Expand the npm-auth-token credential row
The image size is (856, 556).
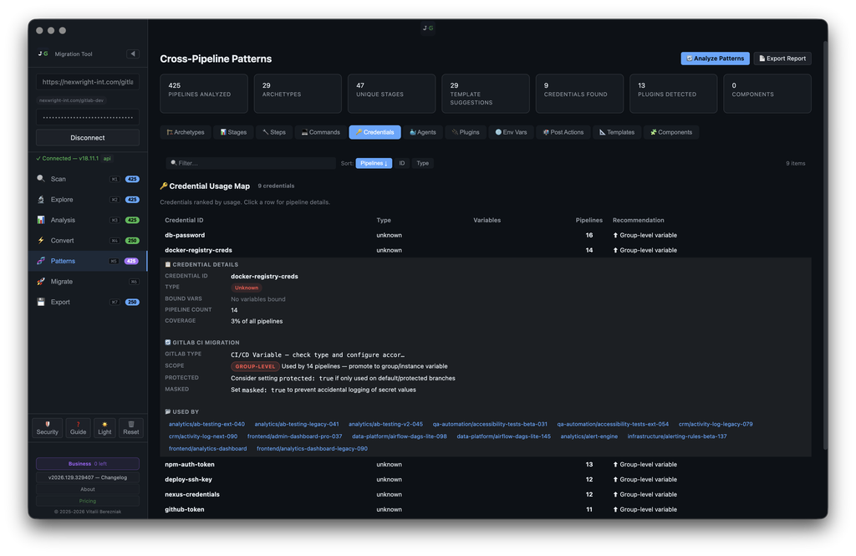click(486, 464)
